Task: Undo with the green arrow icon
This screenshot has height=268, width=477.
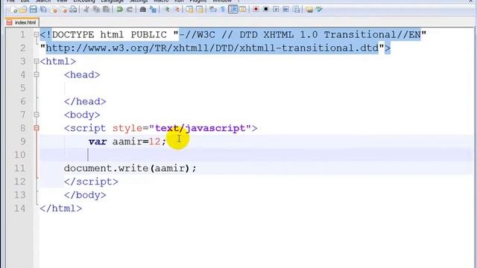Action: pos(119,10)
